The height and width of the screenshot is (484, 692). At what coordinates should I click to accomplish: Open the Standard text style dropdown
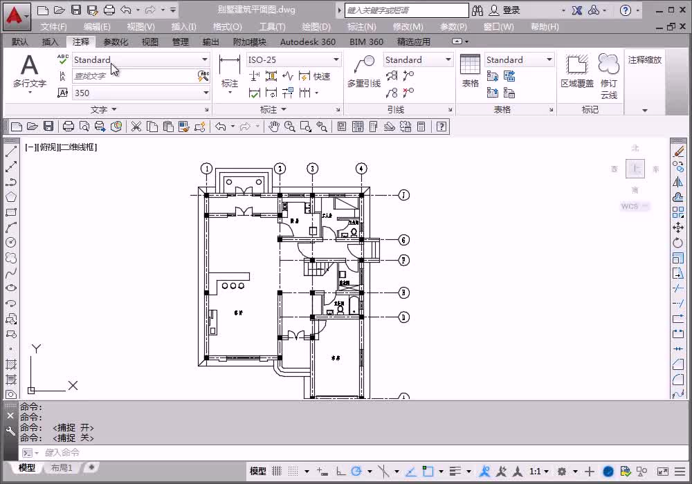204,60
